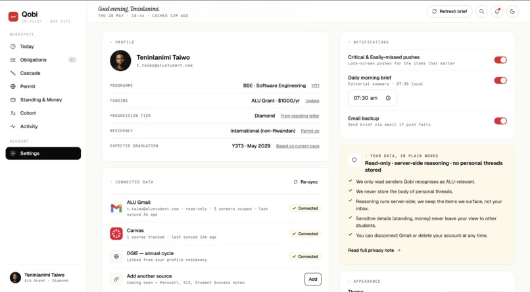Click the Add button for another source
Image resolution: width=530 pixels, height=292 pixels.
[313, 279]
